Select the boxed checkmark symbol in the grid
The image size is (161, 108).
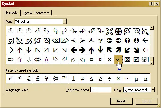point(136,59)
